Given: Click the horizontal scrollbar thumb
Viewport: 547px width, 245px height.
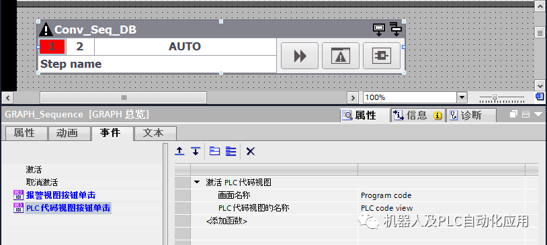Looking at the screenshot, I should [124, 97].
